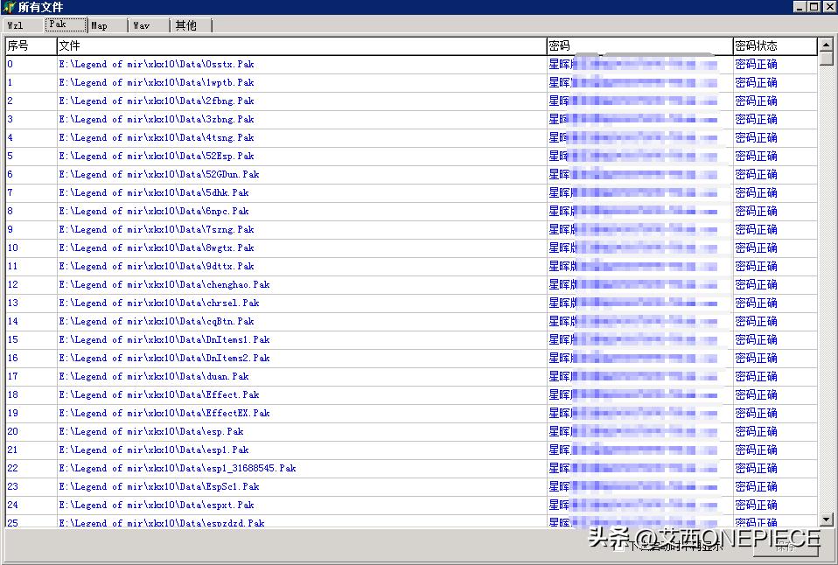Image resolution: width=838 pixels, height=565 pixels.
Task: Select the 8wgtx.Pak file path
Action: pyautogui.click(x=156, y=248)
